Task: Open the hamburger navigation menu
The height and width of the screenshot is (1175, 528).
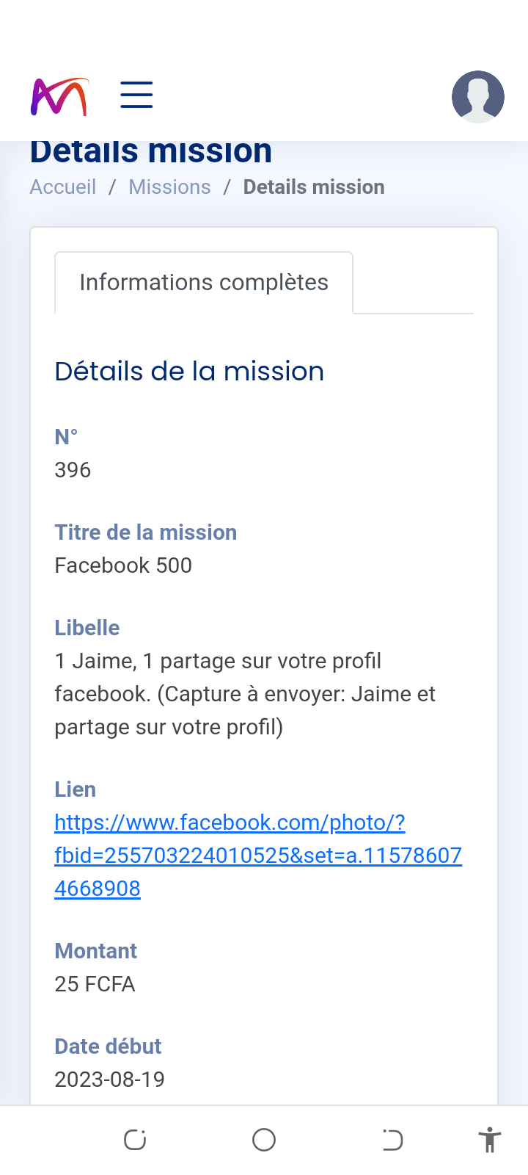Action: click(136, 95)
